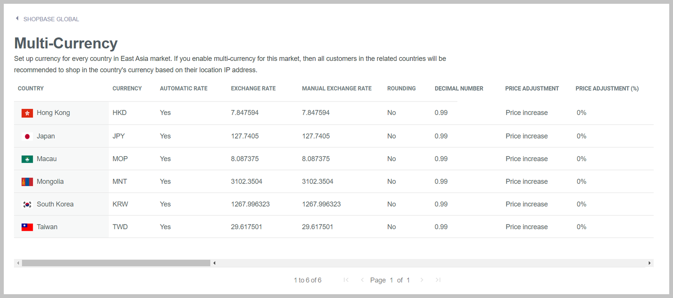Click Rounding No in Macau row
Image resolution: width=673 pixels, height=298 pixels.
click(x=392, y=159)
